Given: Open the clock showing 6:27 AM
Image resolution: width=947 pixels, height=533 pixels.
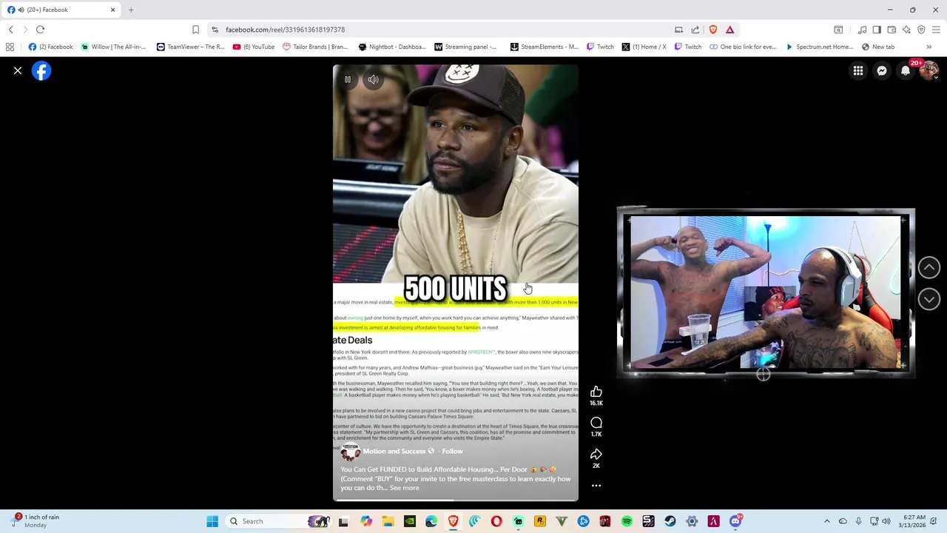Looking at the screenshot, I should click(x=914, y=521).
